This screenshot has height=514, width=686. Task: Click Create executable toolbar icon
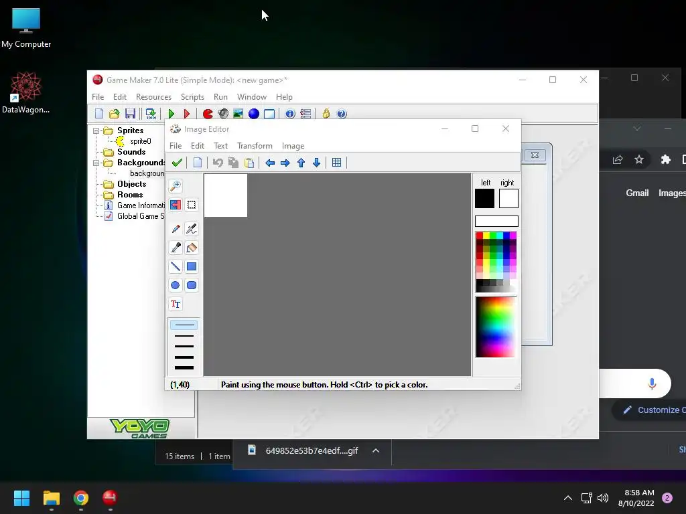coord(151,114)
